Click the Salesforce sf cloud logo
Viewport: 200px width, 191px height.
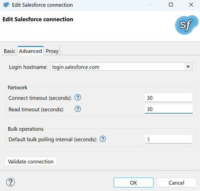pos(186,25)
